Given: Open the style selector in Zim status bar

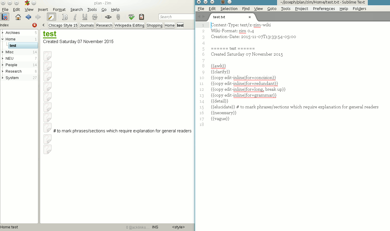Looking at the screenshot, I should click(x=178, y=227).
